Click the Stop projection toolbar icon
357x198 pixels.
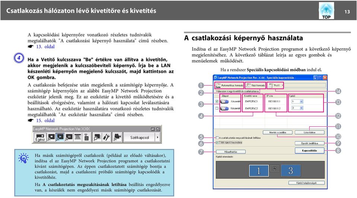[x=51, y=137]
